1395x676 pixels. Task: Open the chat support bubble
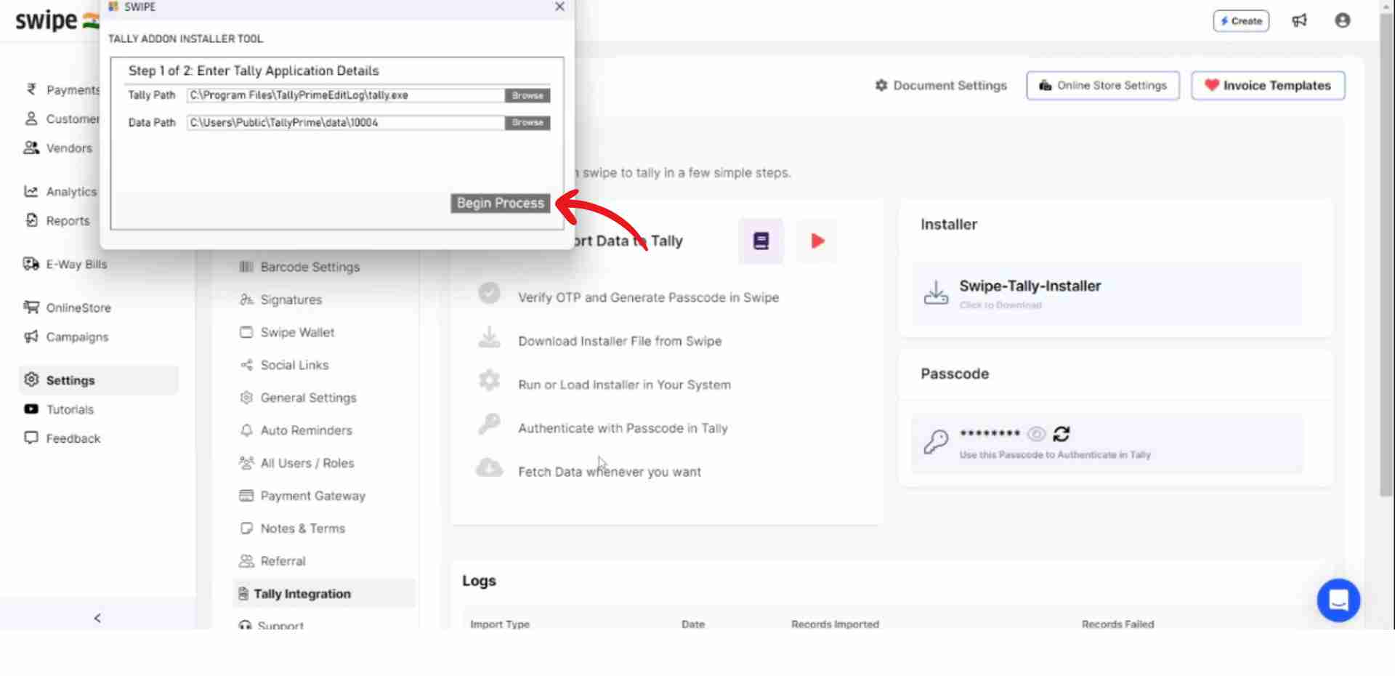coord(1338,600)
